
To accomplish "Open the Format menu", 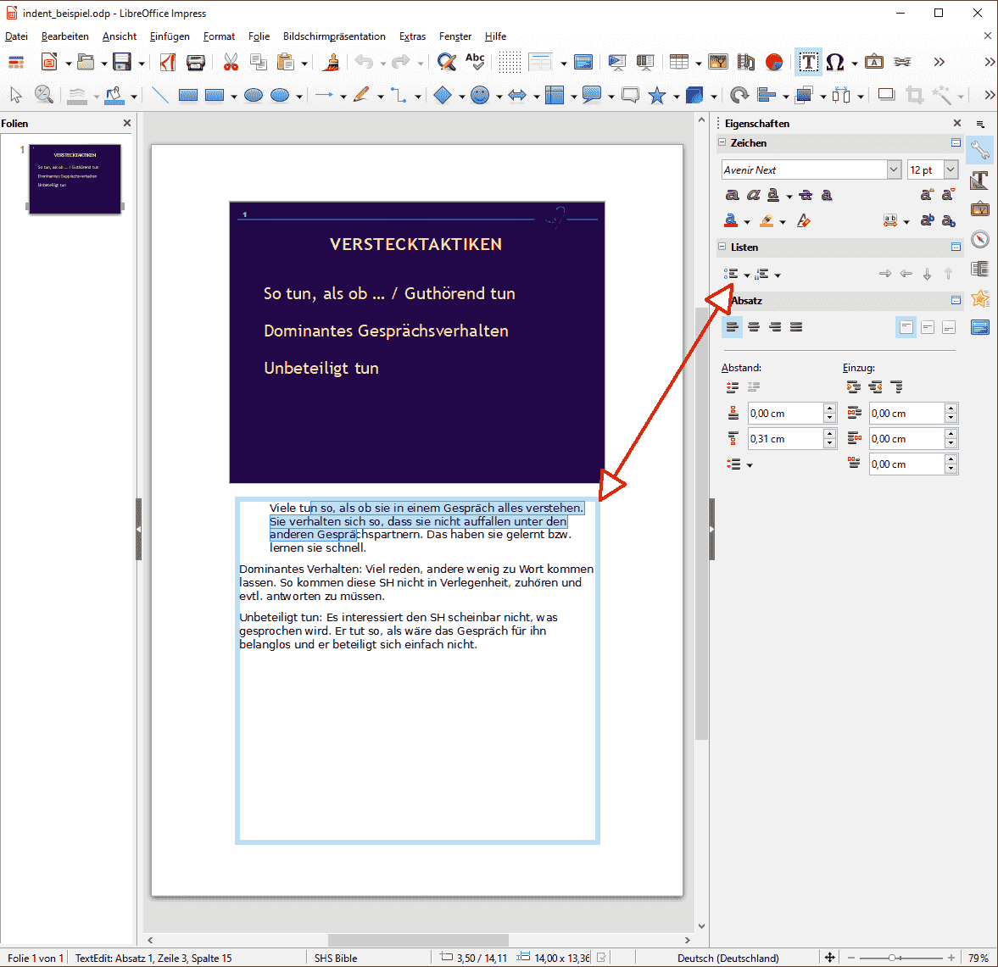I will tap(219, 36).
